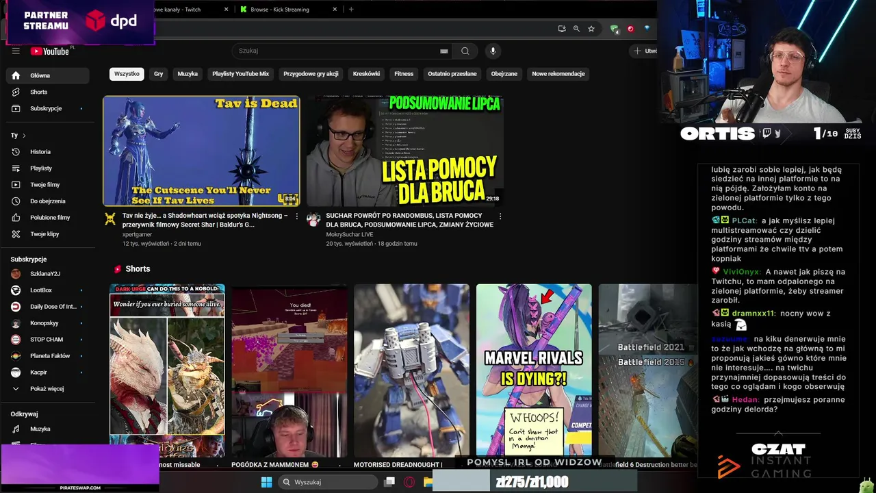Switch to the Browse - Kick Streaming tab
The height and width of the screenshot is (493, 876).
point(287,10)
